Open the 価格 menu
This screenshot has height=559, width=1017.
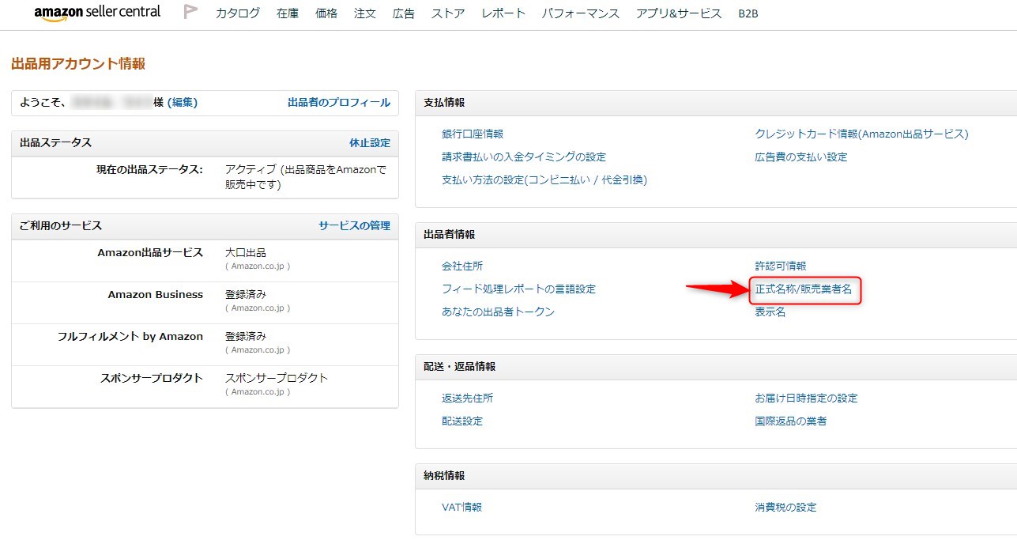coord(326,13)
